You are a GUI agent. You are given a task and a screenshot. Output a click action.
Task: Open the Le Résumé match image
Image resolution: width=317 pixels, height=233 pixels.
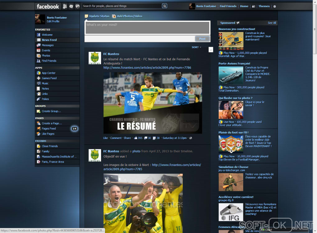point(153,103)
